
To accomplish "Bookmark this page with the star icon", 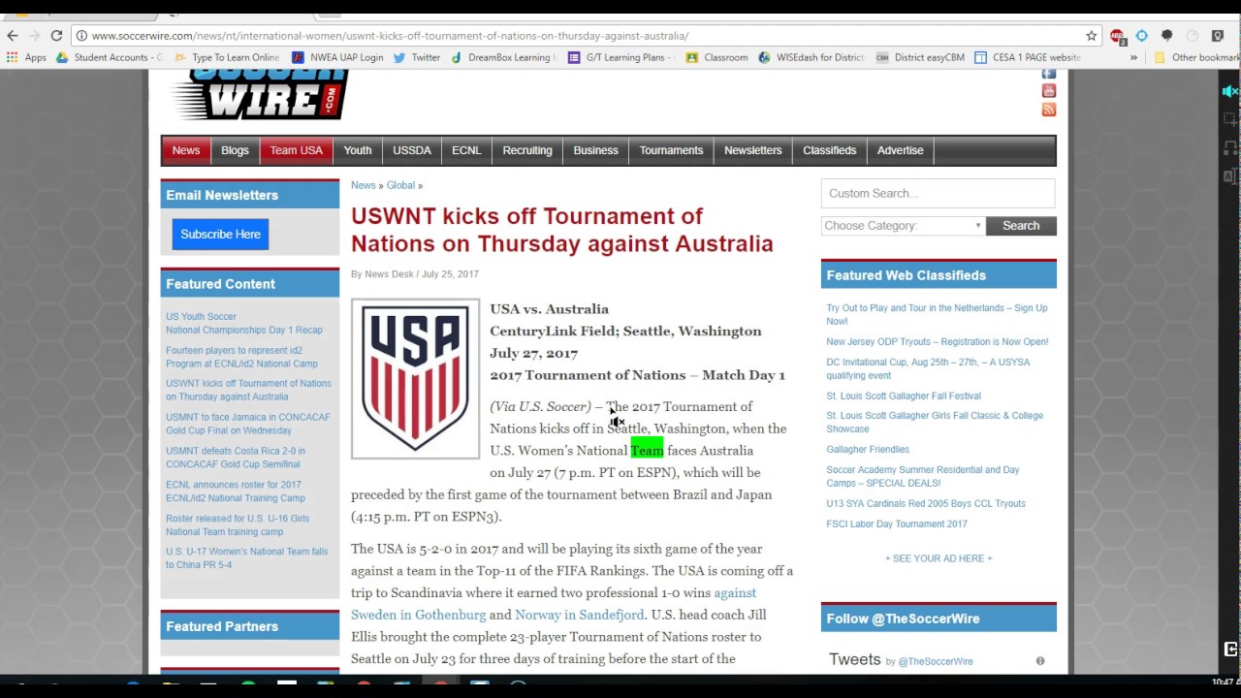I will (1092, 36).
